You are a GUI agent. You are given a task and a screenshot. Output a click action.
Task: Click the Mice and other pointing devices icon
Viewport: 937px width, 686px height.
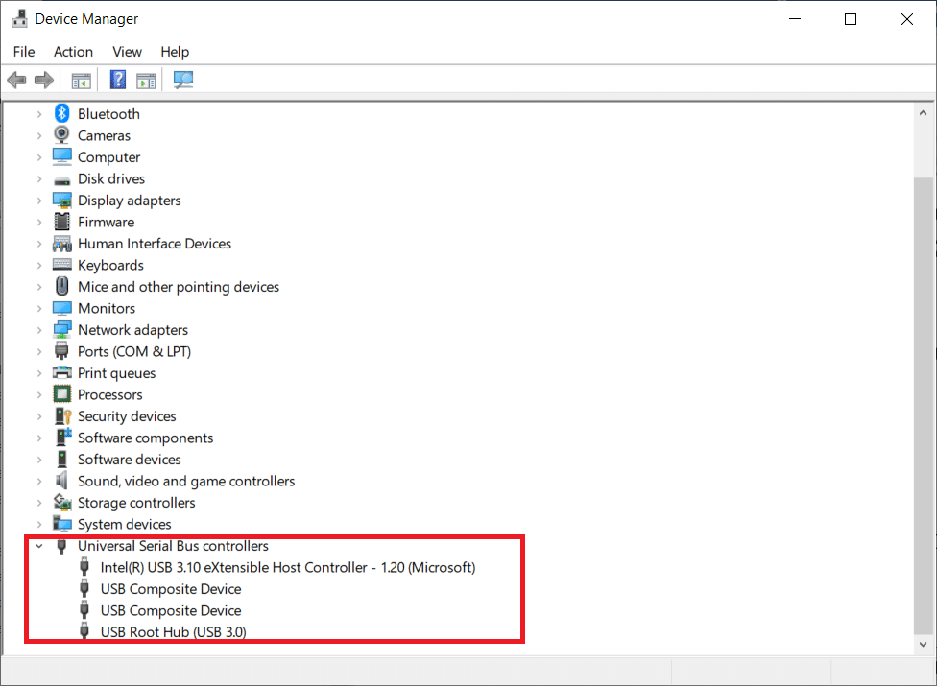pyautogui.click(x=61, y=286)
